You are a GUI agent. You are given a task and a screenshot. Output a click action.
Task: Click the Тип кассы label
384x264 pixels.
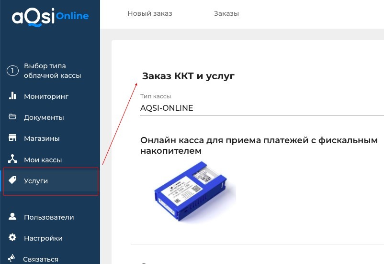(156, 96)
